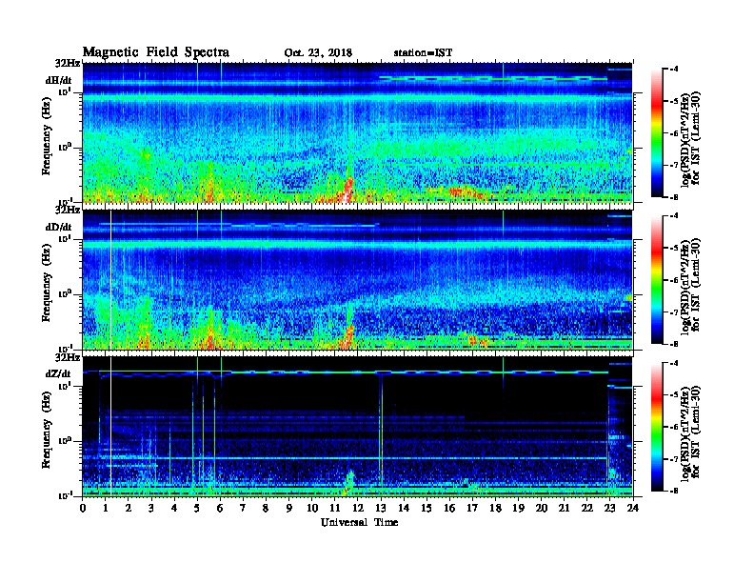This screenshot has width=754, height=583.
Task: Click the "Magnetic Field Spectra" title
Action: click(x=156, y=52)
